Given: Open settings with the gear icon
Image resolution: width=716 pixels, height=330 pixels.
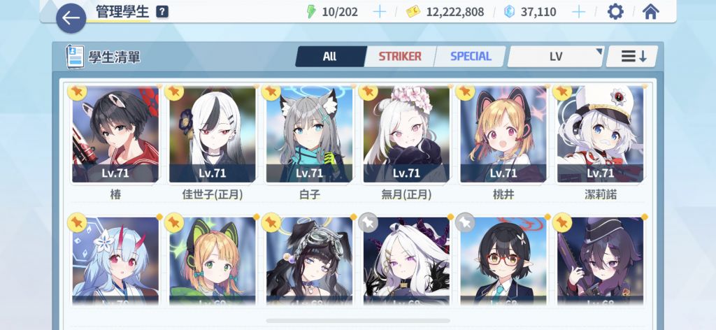Looking at the screenshot, I should point(615,12).
